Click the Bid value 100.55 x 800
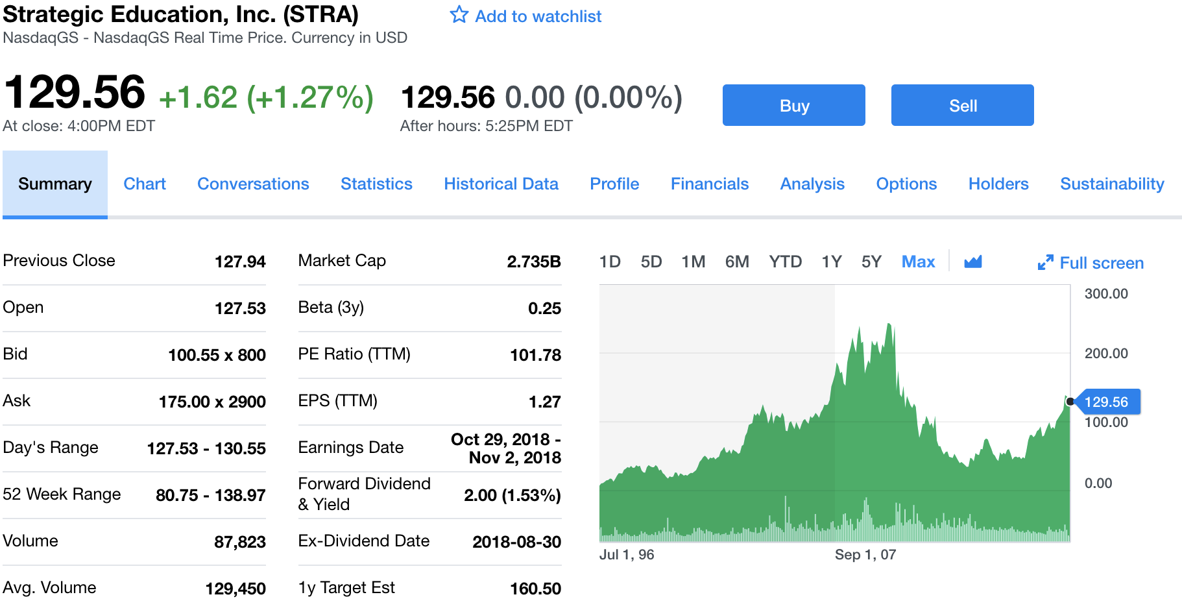Screen dimensions: 1182x610 pos(217,355)
